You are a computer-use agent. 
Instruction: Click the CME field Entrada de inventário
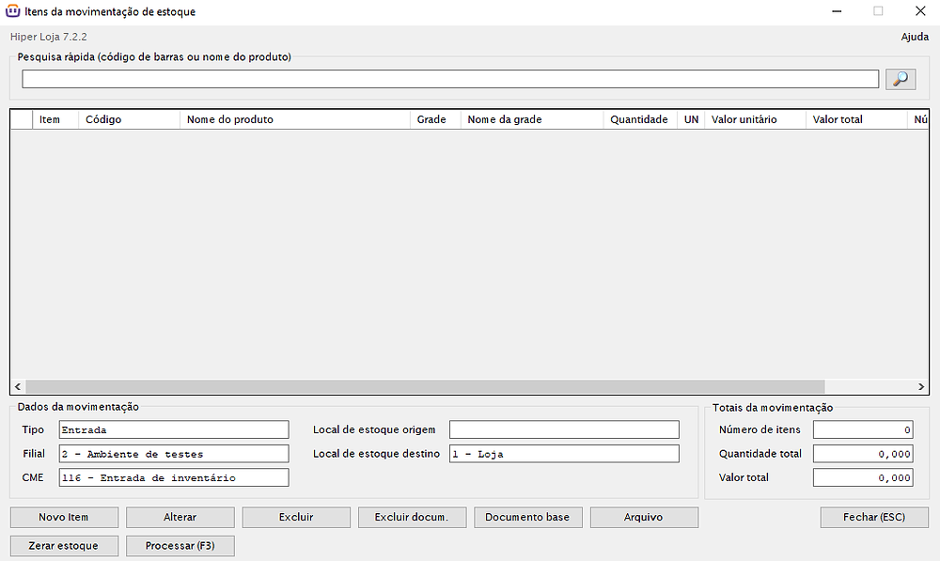[174, 477]
